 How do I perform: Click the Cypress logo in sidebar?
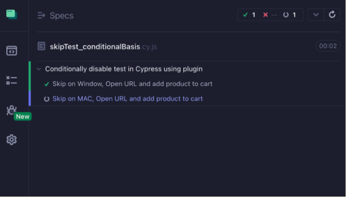click(x=12, y=14)
